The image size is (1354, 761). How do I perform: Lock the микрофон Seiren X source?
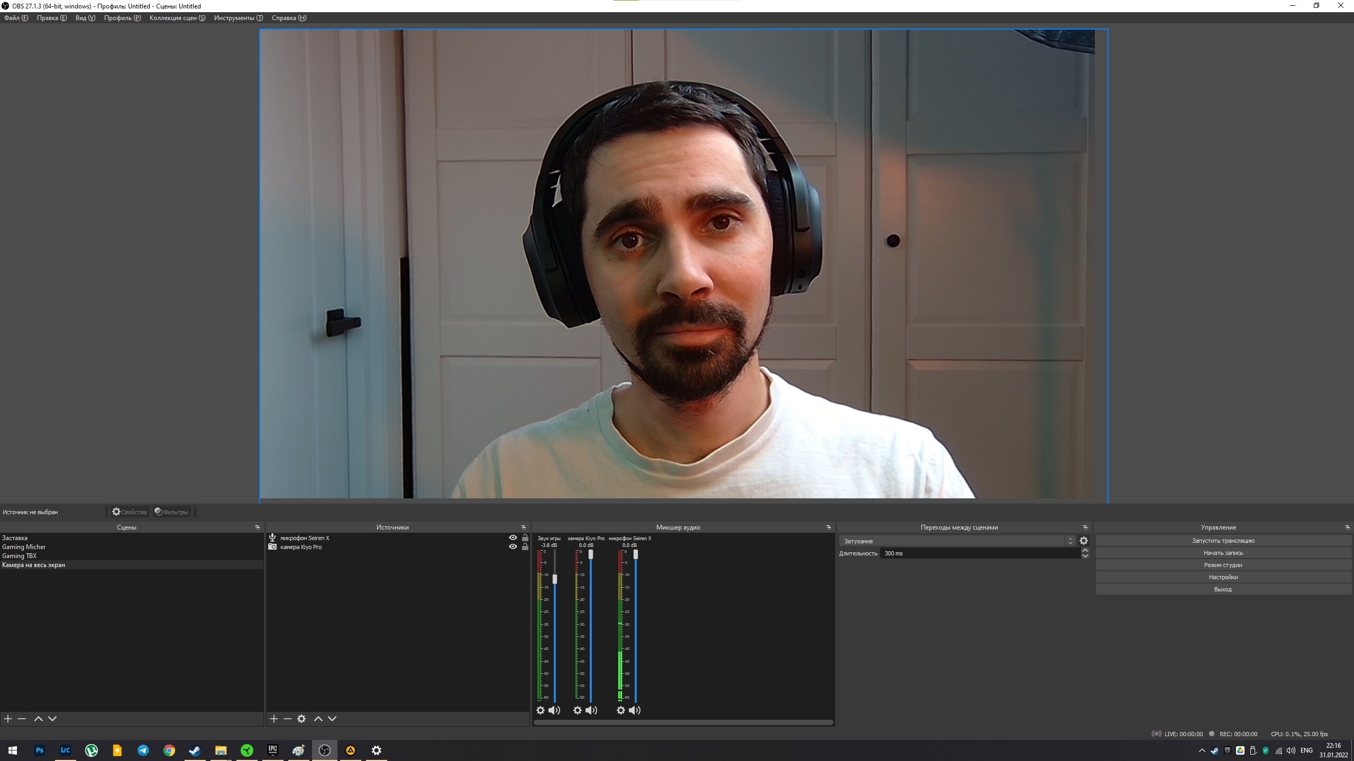(525, 538)
